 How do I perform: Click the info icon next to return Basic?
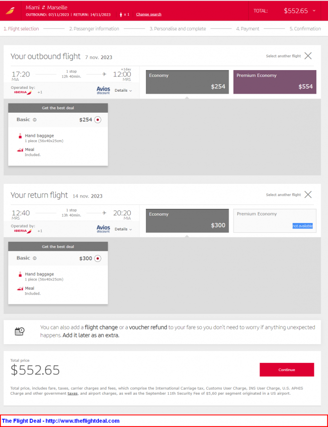(x=35, y=258)
